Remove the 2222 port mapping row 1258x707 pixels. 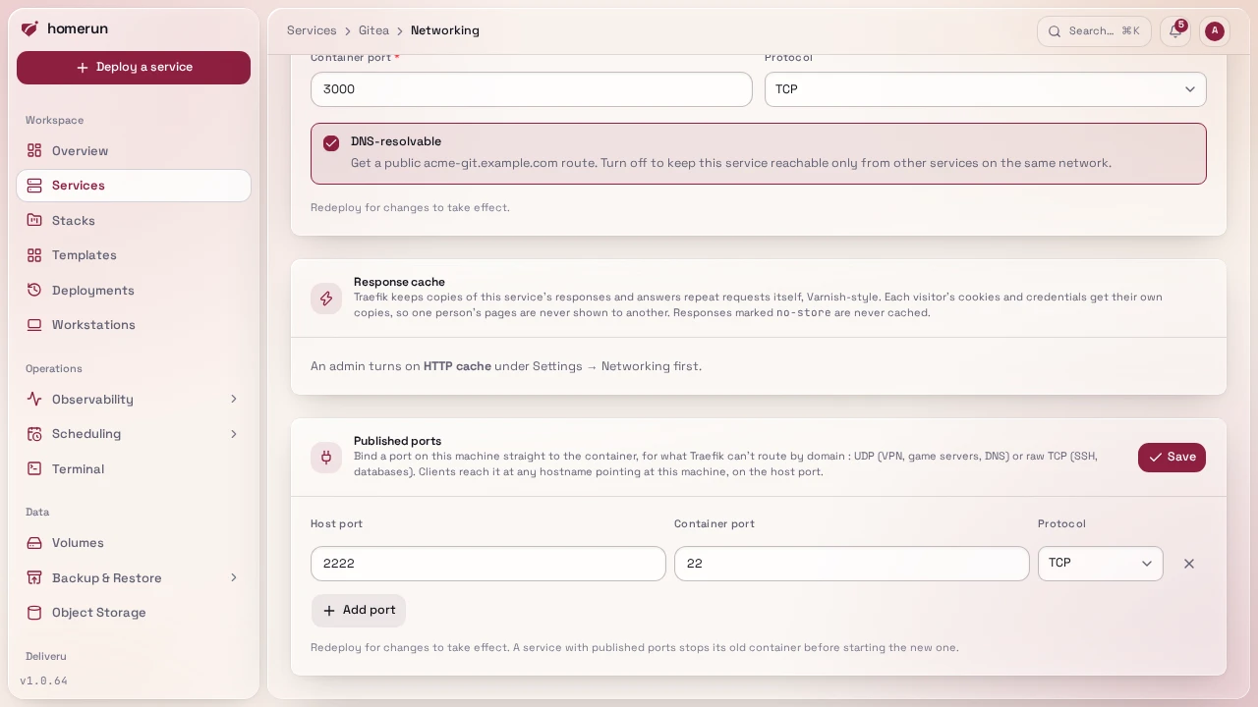point(1189,564)
